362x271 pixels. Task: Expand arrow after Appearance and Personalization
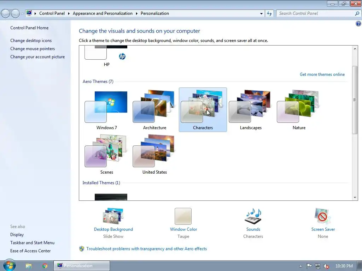[136, 13]
